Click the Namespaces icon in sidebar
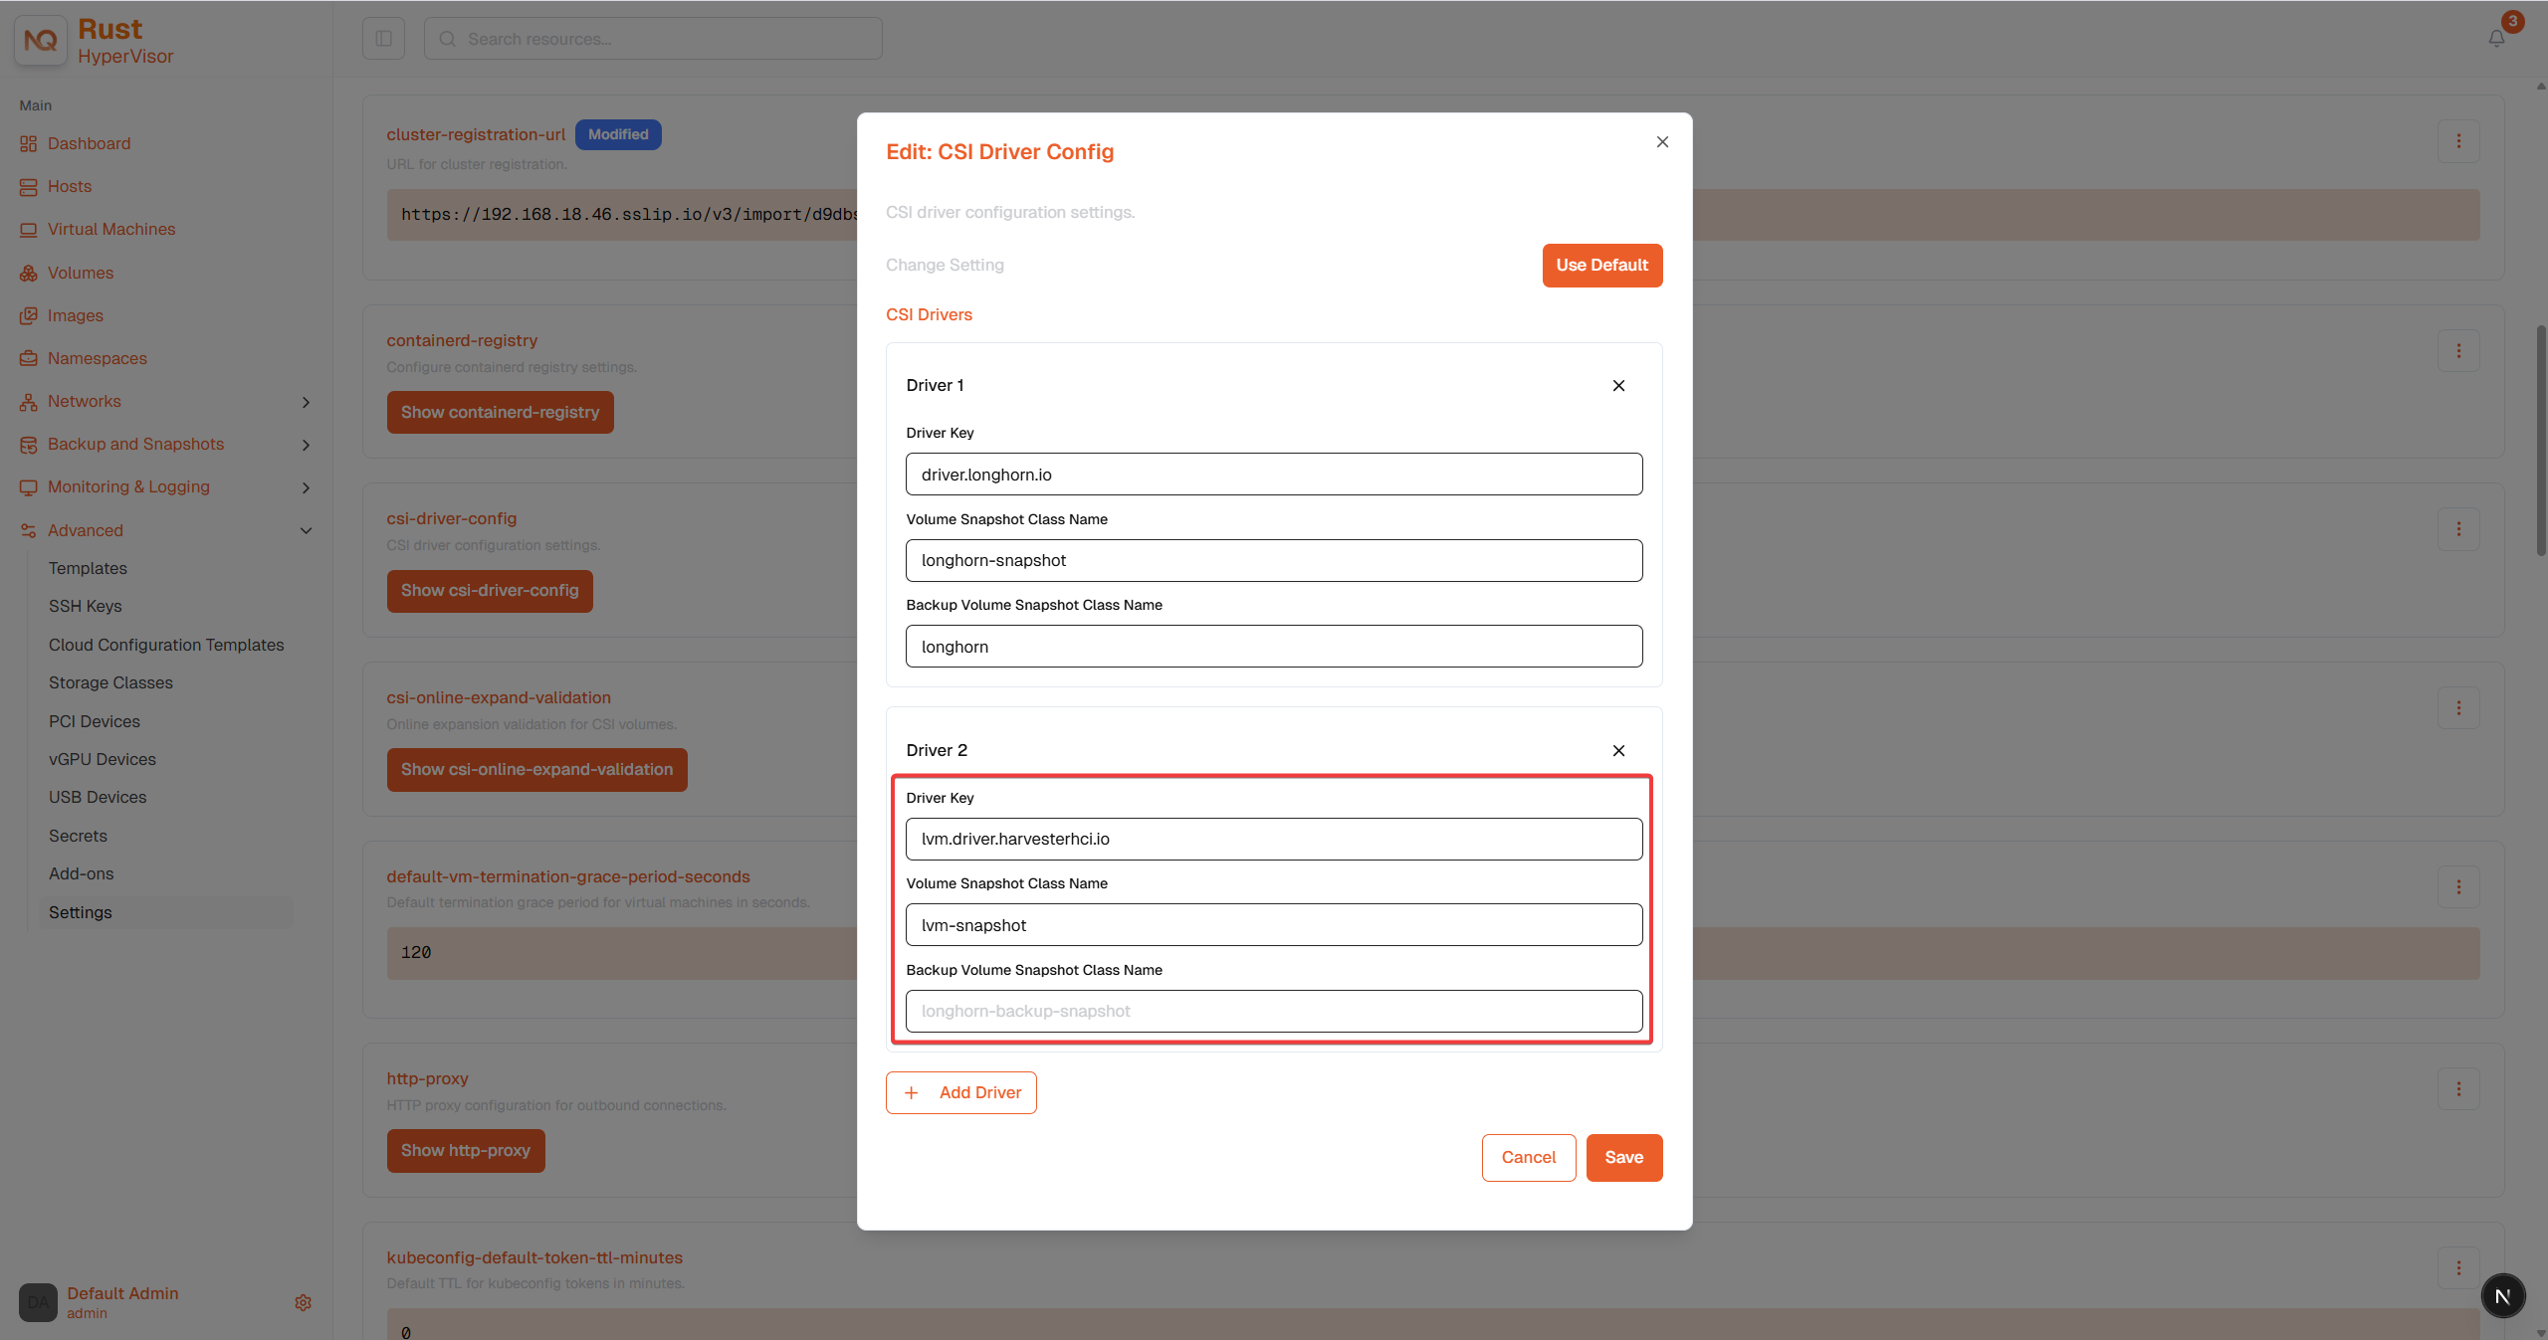Image resolution: width=2548 pixels, height=1340 pixels. (x=28, y=358)
